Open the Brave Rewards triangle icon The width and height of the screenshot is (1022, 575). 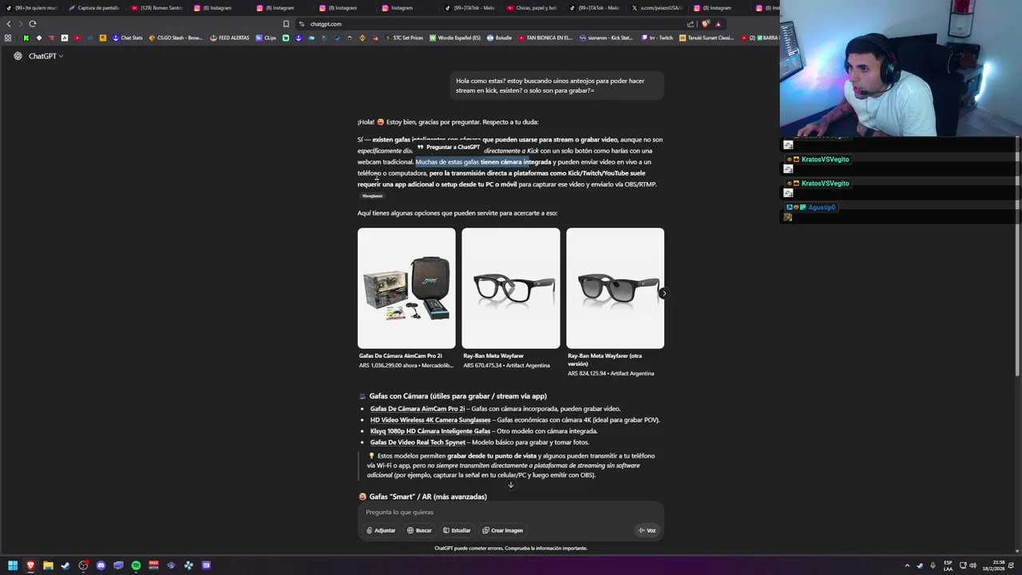718,24
